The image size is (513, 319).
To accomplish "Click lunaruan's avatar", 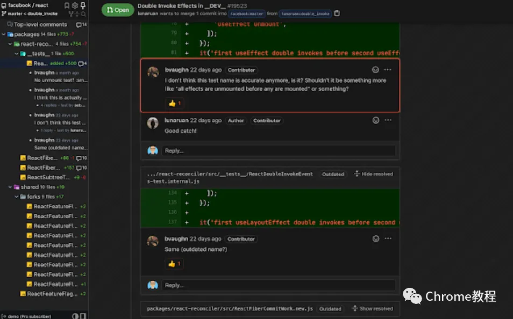I will pos(153,123).
